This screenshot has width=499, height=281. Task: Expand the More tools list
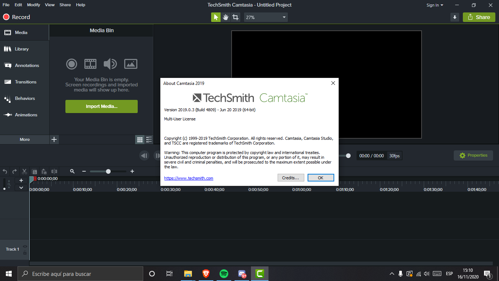tap(24, 139)
